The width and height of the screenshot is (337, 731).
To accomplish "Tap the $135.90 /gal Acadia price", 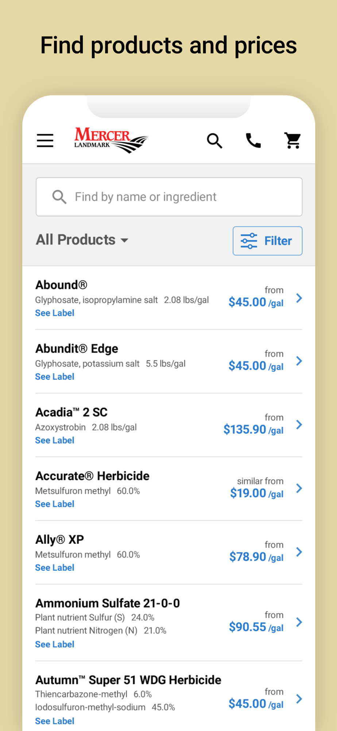I will [x=253, y=429].
